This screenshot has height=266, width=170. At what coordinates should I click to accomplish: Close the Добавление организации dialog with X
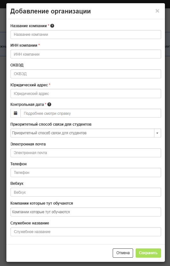pos(157,11)
